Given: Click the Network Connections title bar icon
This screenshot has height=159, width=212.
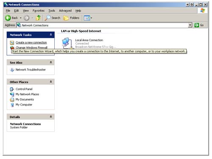Looking at the screenshot, I should (x=6, y=5).
